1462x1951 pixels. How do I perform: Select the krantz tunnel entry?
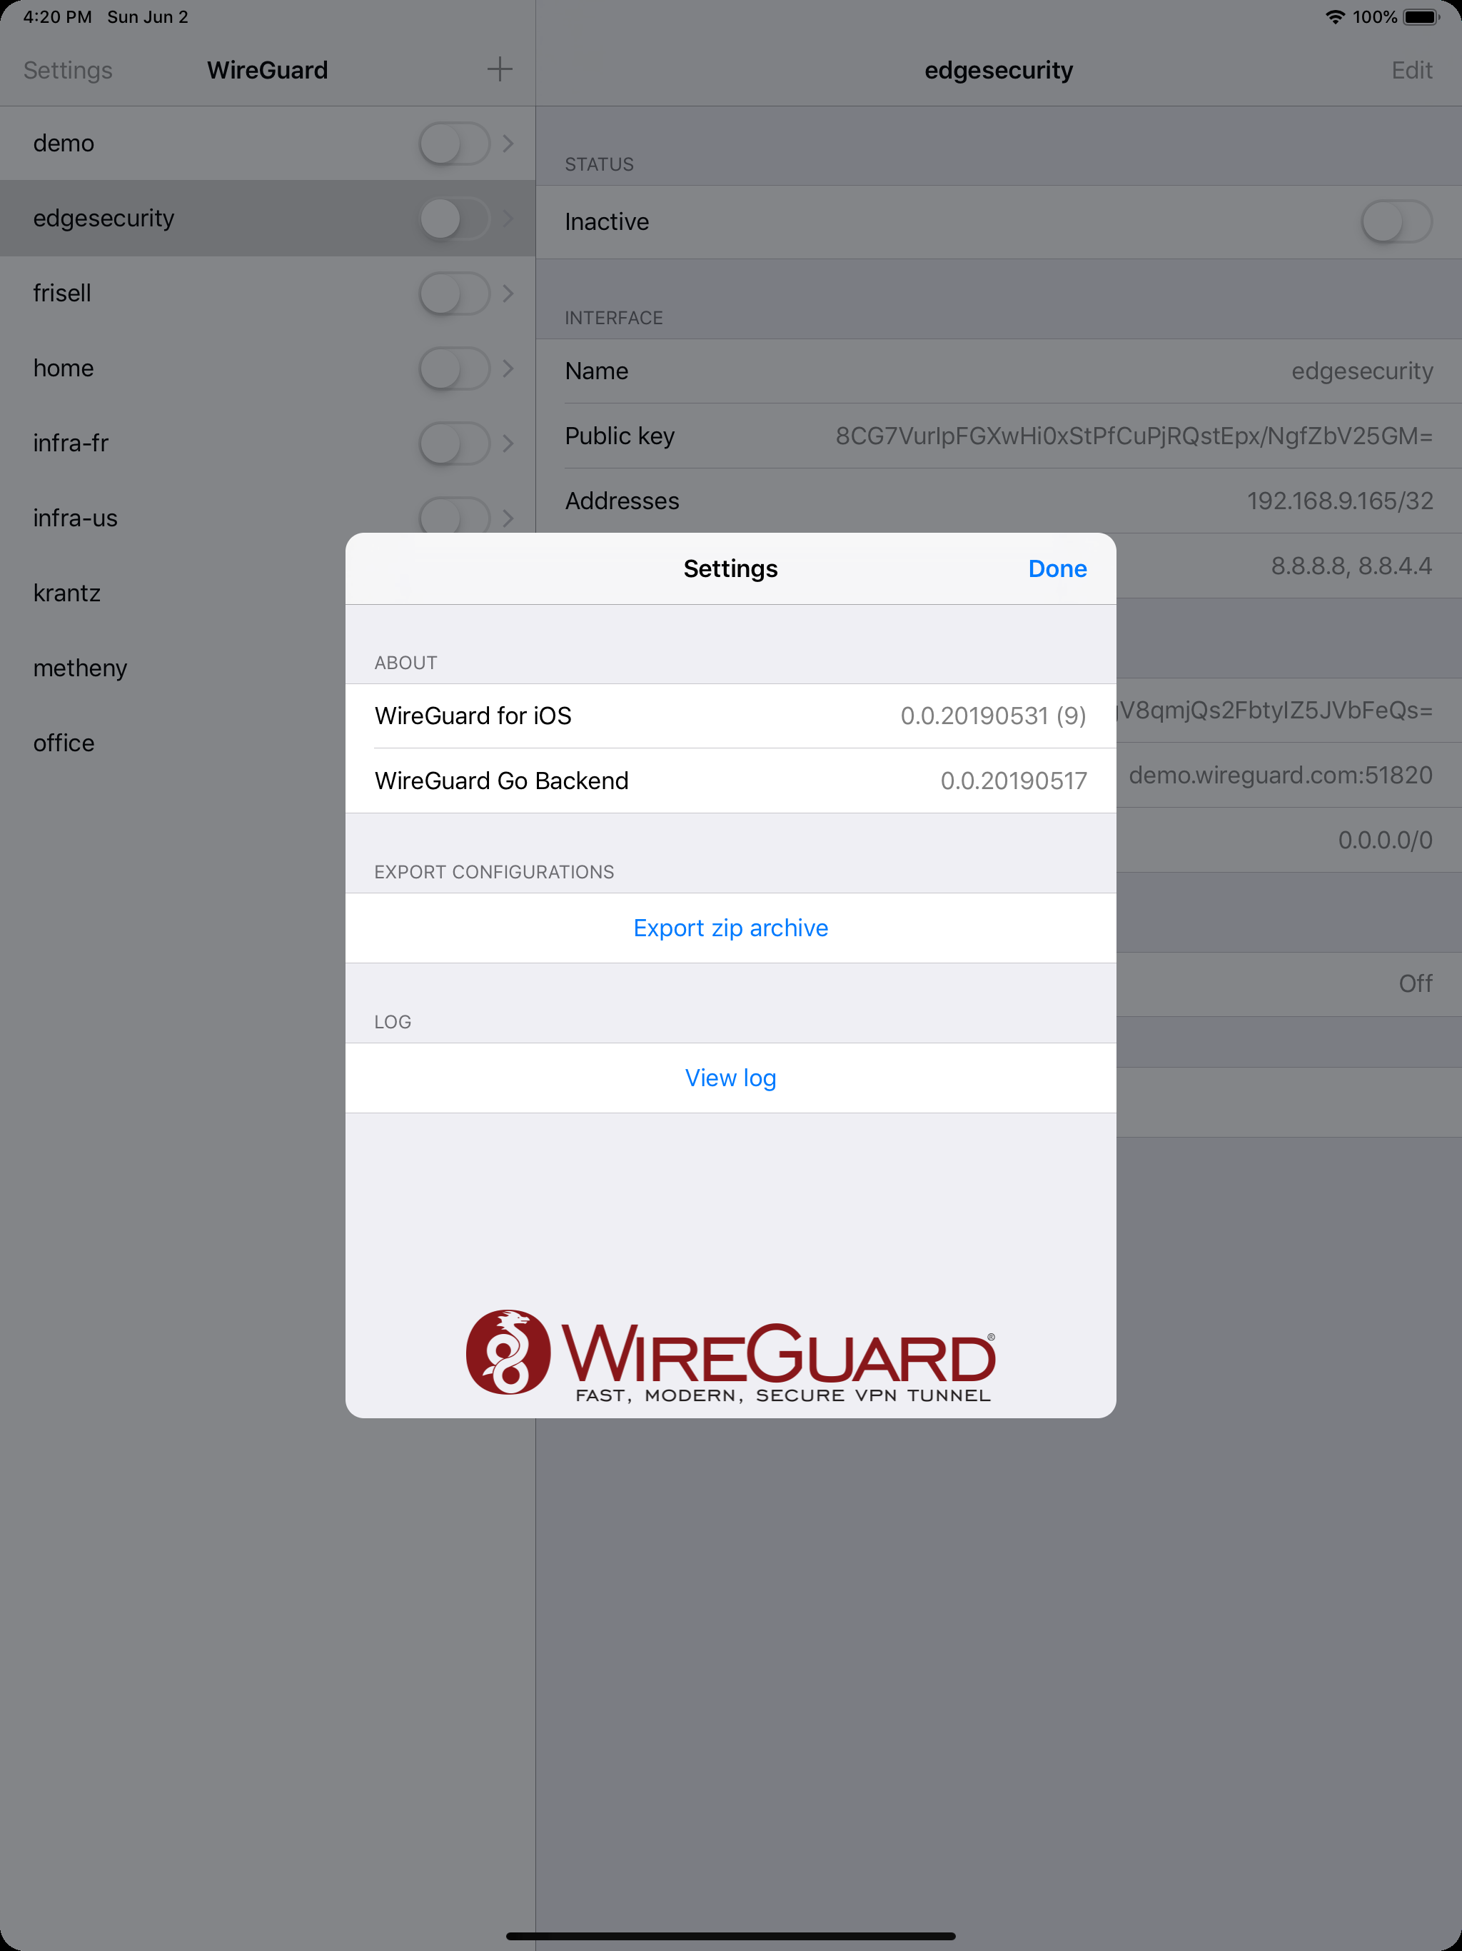(x=173, y=593)
